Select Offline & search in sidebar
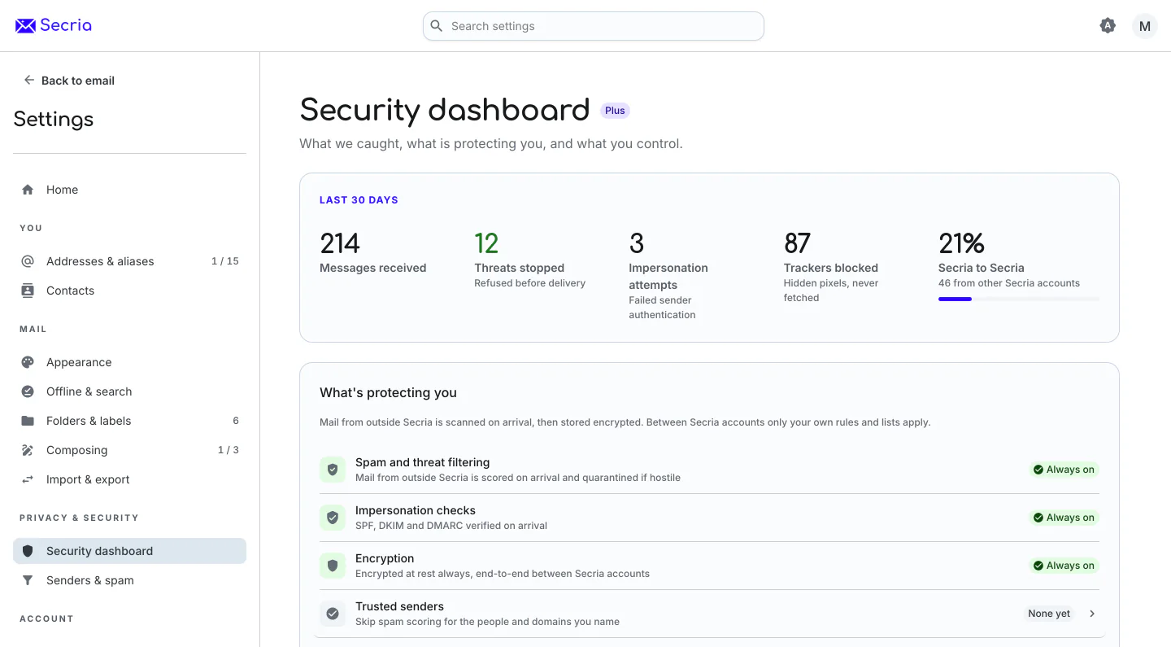 coord(130,391)
